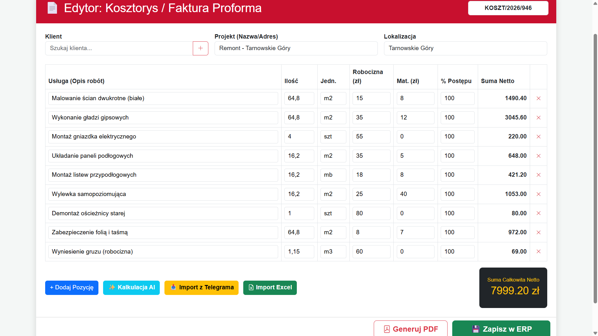Click the net sum 1053.00
Image resolution: width=598 pixels, height=336 pixels.
coord(516,194)
